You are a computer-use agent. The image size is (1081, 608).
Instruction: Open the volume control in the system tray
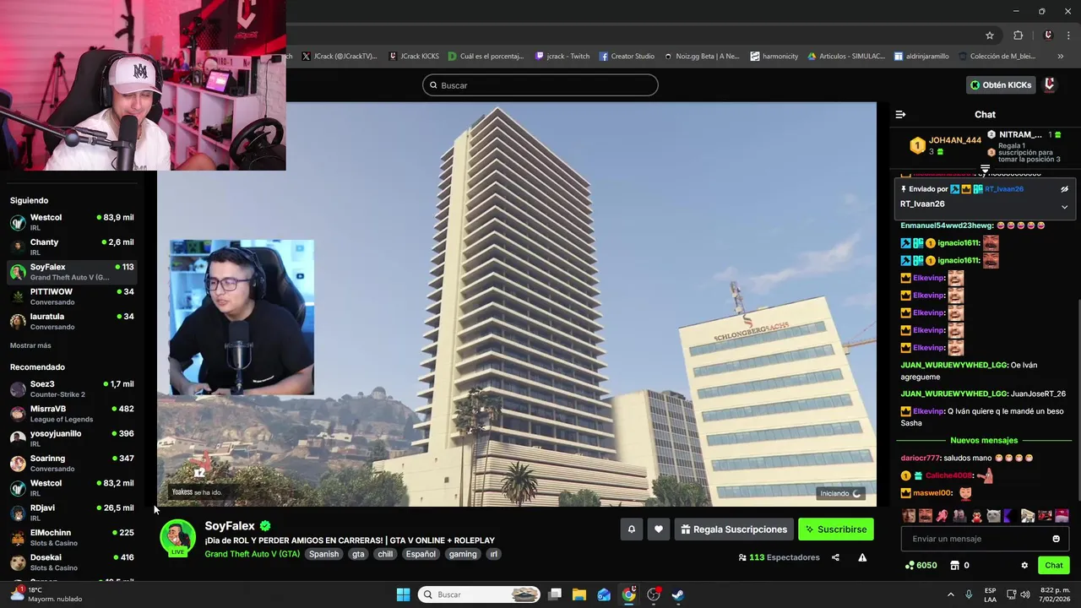[x=1025, y=594]
